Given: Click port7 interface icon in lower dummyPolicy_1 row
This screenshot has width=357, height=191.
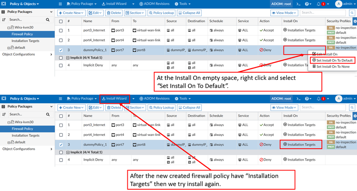Looking at the screenshot, I should (x=113, y=145).
